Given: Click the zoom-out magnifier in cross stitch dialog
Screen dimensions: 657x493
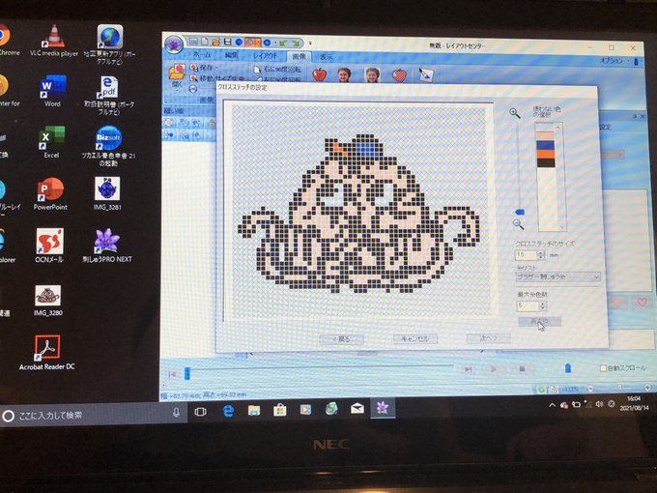Looking at the screenshot, I should tap(518, 224).
